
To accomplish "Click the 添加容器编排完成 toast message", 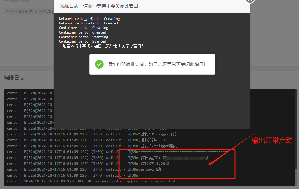I will 156,64.
